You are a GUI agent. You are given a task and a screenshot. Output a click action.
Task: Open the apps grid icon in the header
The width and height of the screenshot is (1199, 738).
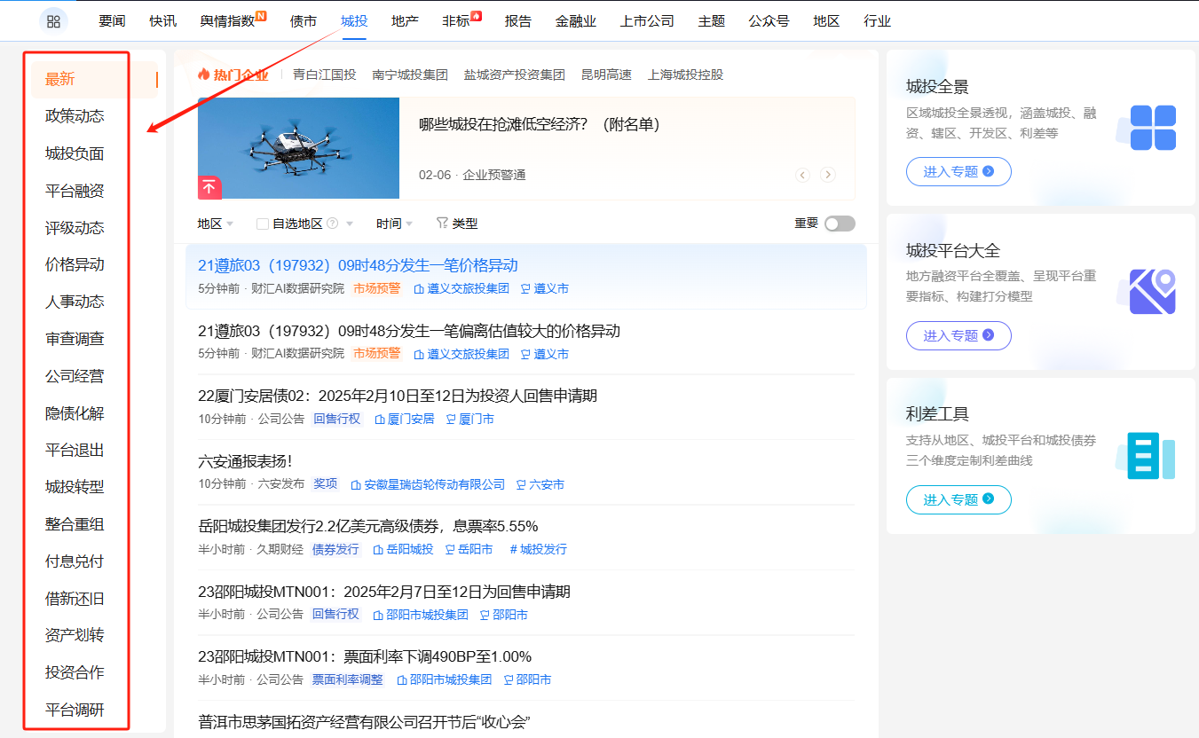(53, 21)
